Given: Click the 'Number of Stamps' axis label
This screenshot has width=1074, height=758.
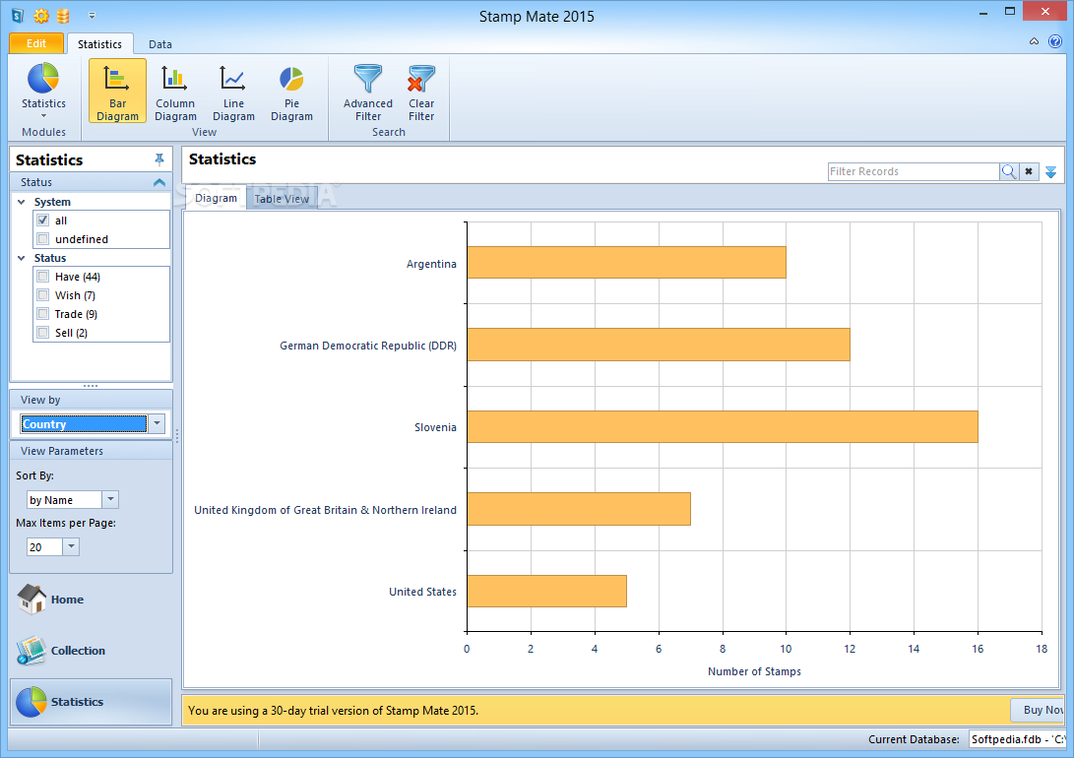Looking at the screenshot, I should (754, 671).
